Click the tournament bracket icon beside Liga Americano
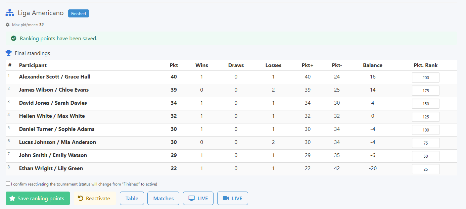This screenshot has width=466, height=209. 10,13
